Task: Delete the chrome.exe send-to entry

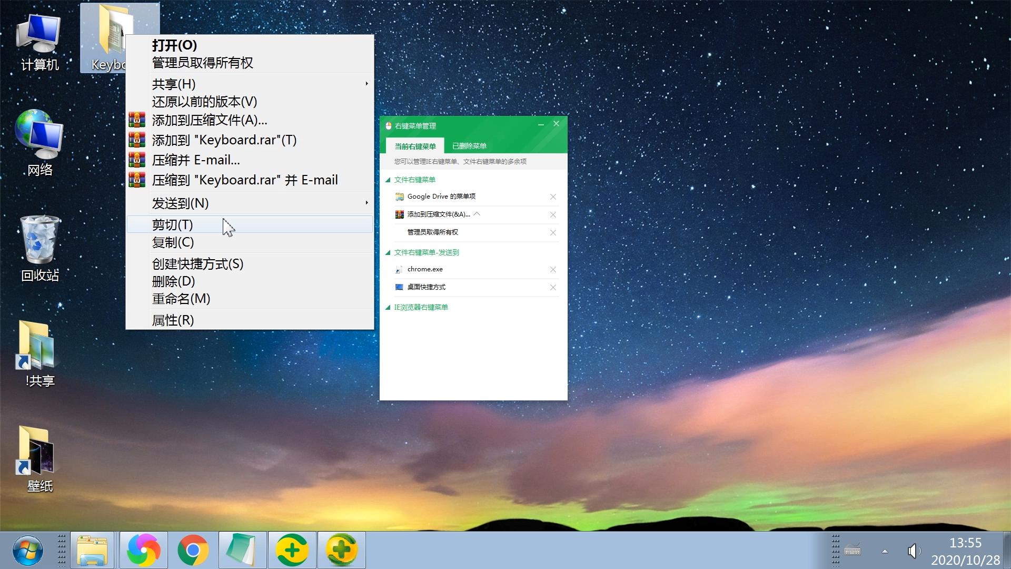Action: 553,270
